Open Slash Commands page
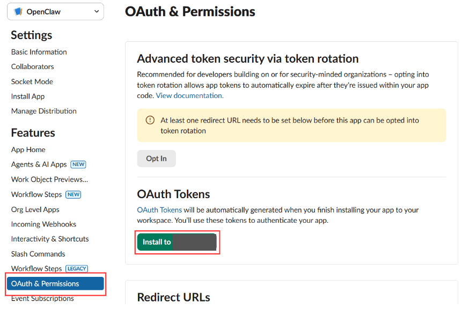 [x=38, y=254]
